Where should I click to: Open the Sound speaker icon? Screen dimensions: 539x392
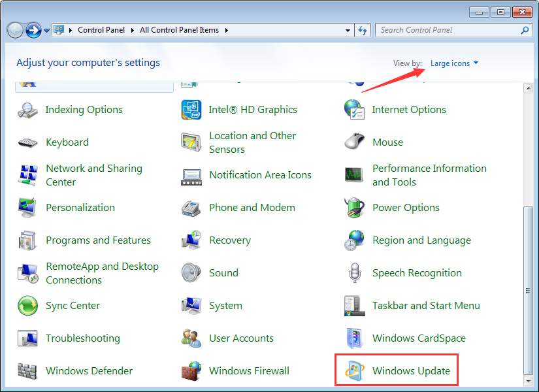coord(191,272)
